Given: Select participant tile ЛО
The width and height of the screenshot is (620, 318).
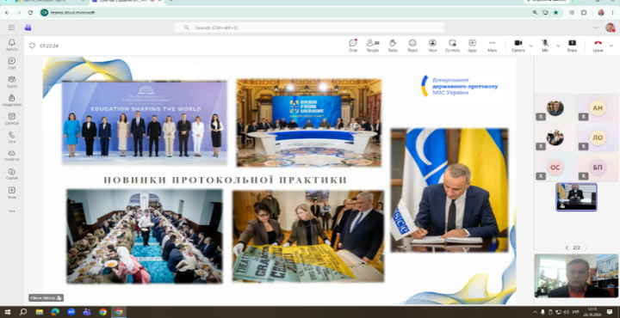Looking at the screenshot, I should [x=597, y=138].
